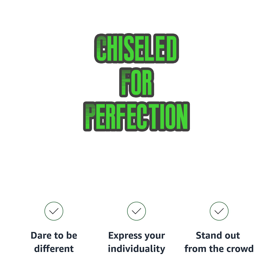This screenshot has height=273, width=273.
Task: Click the checkmark icon above "Stand out from the crowd"
Action: coord(219,211)
